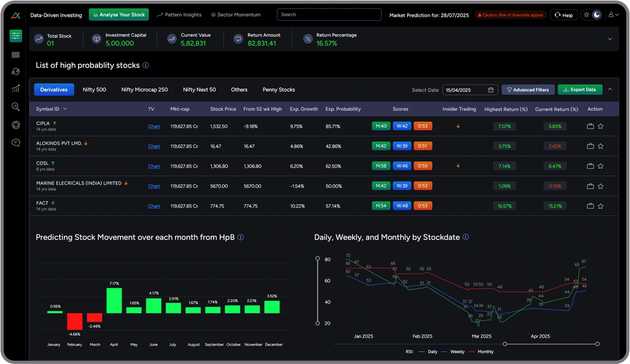Star the FACT stock as favorite
The image size is (630, 364).
(601, 206)
